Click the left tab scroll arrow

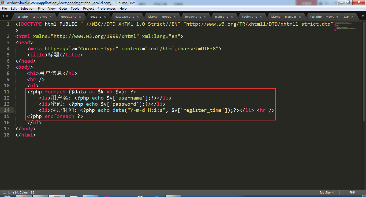point(3,16)
